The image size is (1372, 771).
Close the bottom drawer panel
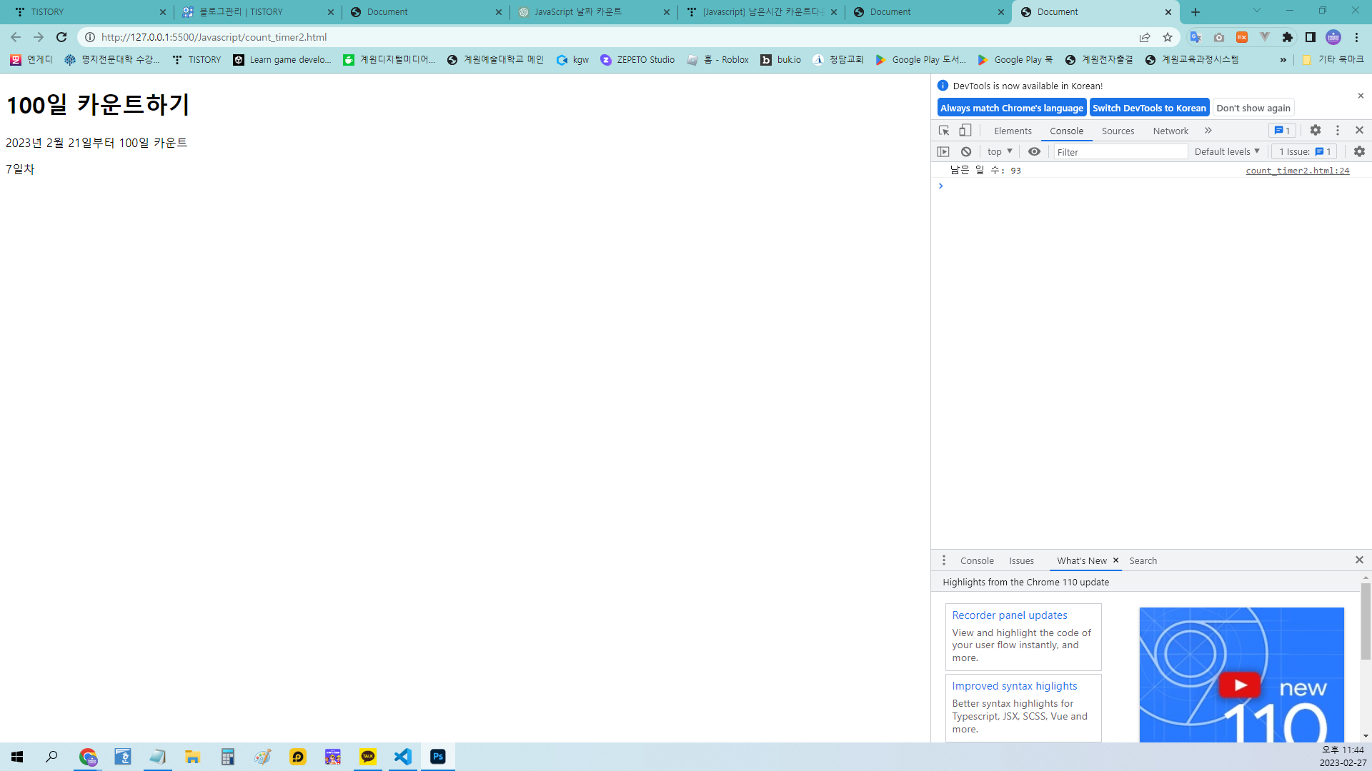pyautogui.click(x=1359, y=560)
